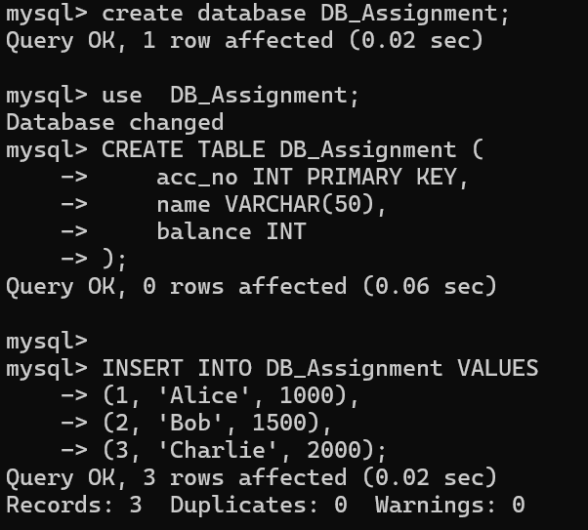Click the 'Warnings: 0' text
Screen dimensions: 588x530
[x=449, y=506]
